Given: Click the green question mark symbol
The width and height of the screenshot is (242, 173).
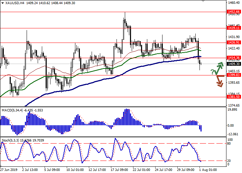Looking at the screenshot, I should tap(212, 72).
